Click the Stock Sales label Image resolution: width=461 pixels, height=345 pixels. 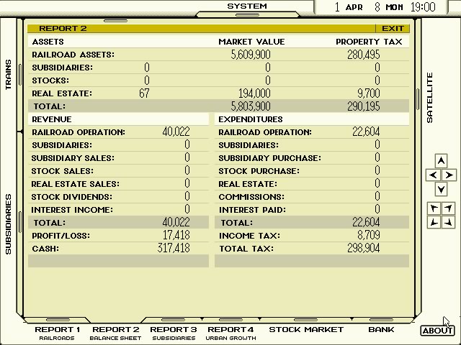(63, 171)
